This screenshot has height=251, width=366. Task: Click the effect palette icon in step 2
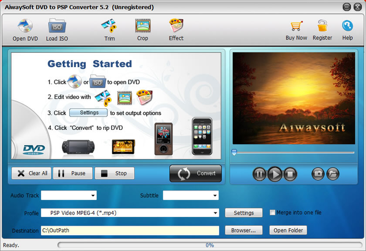pos(145,97)
